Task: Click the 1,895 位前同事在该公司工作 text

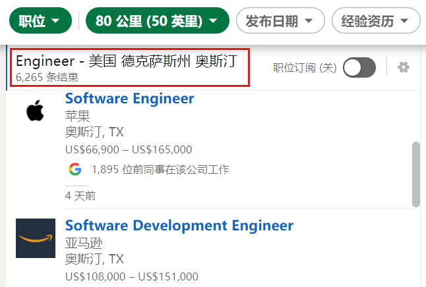Action: [160, 170]
